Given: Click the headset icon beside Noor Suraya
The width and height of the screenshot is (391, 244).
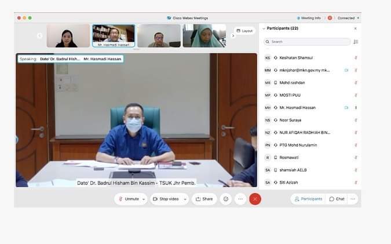Looking at the screenshot, I should (x=276, y=120).
